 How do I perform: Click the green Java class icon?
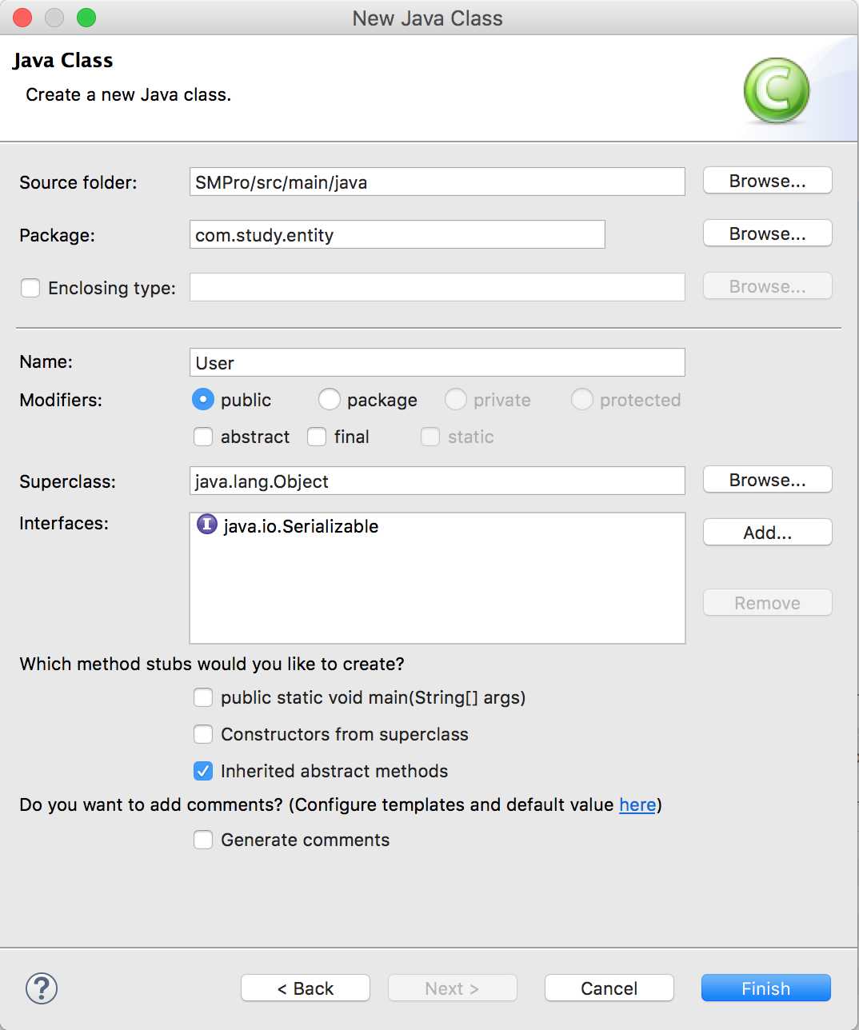point(776,90)
